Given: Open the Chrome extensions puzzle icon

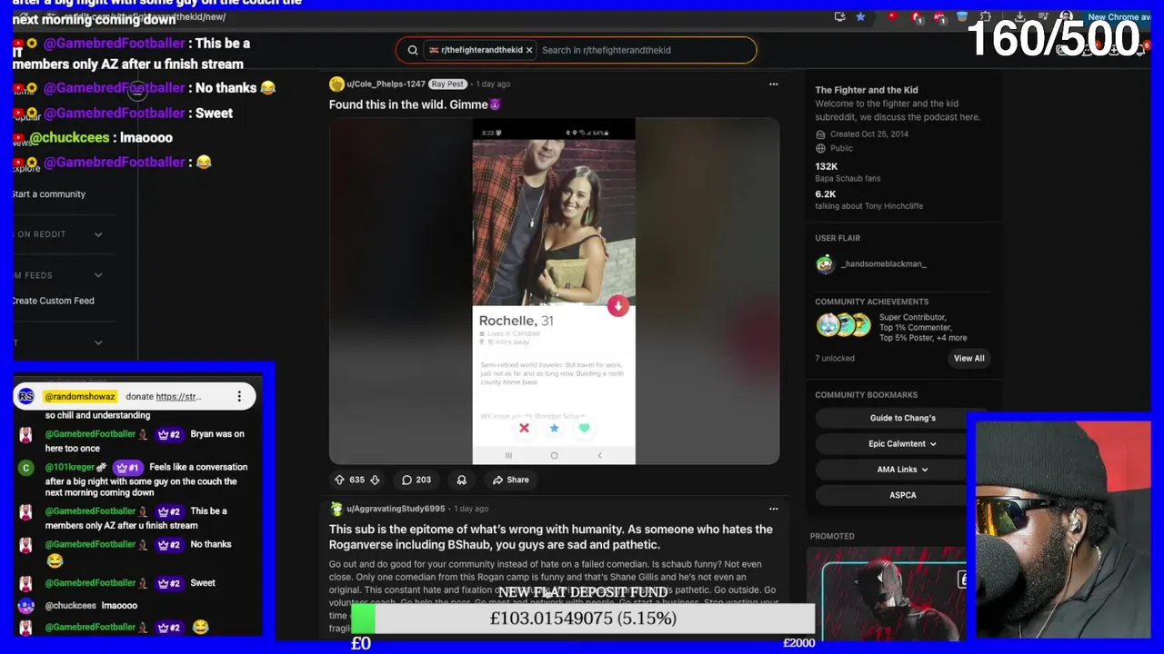Looking at the screenshot, I should coord(985,16).
